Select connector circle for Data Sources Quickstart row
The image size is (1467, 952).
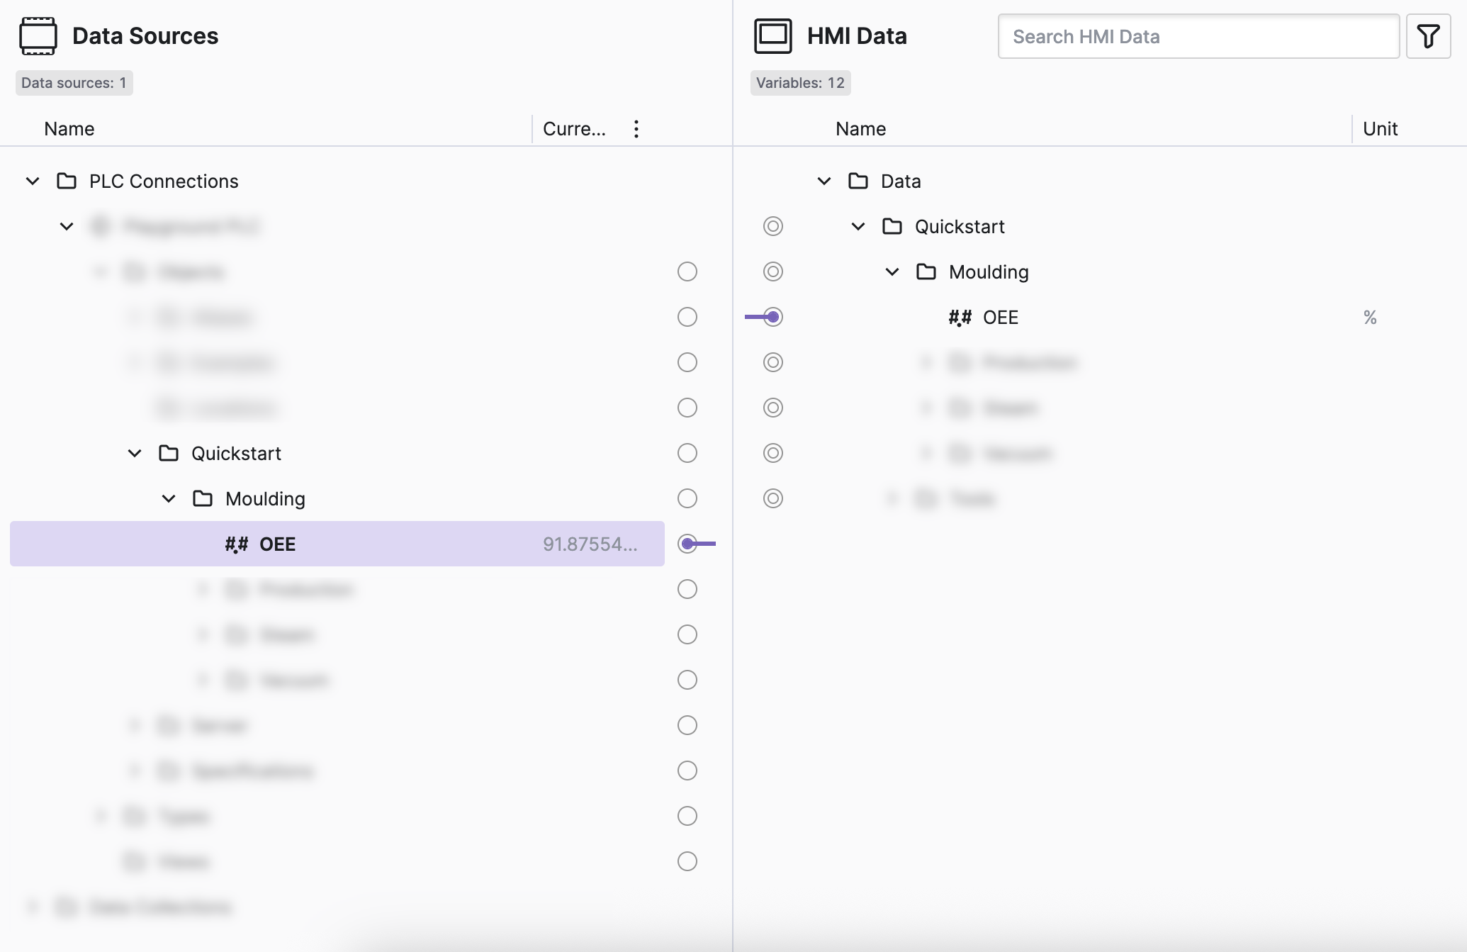(687, 453)
